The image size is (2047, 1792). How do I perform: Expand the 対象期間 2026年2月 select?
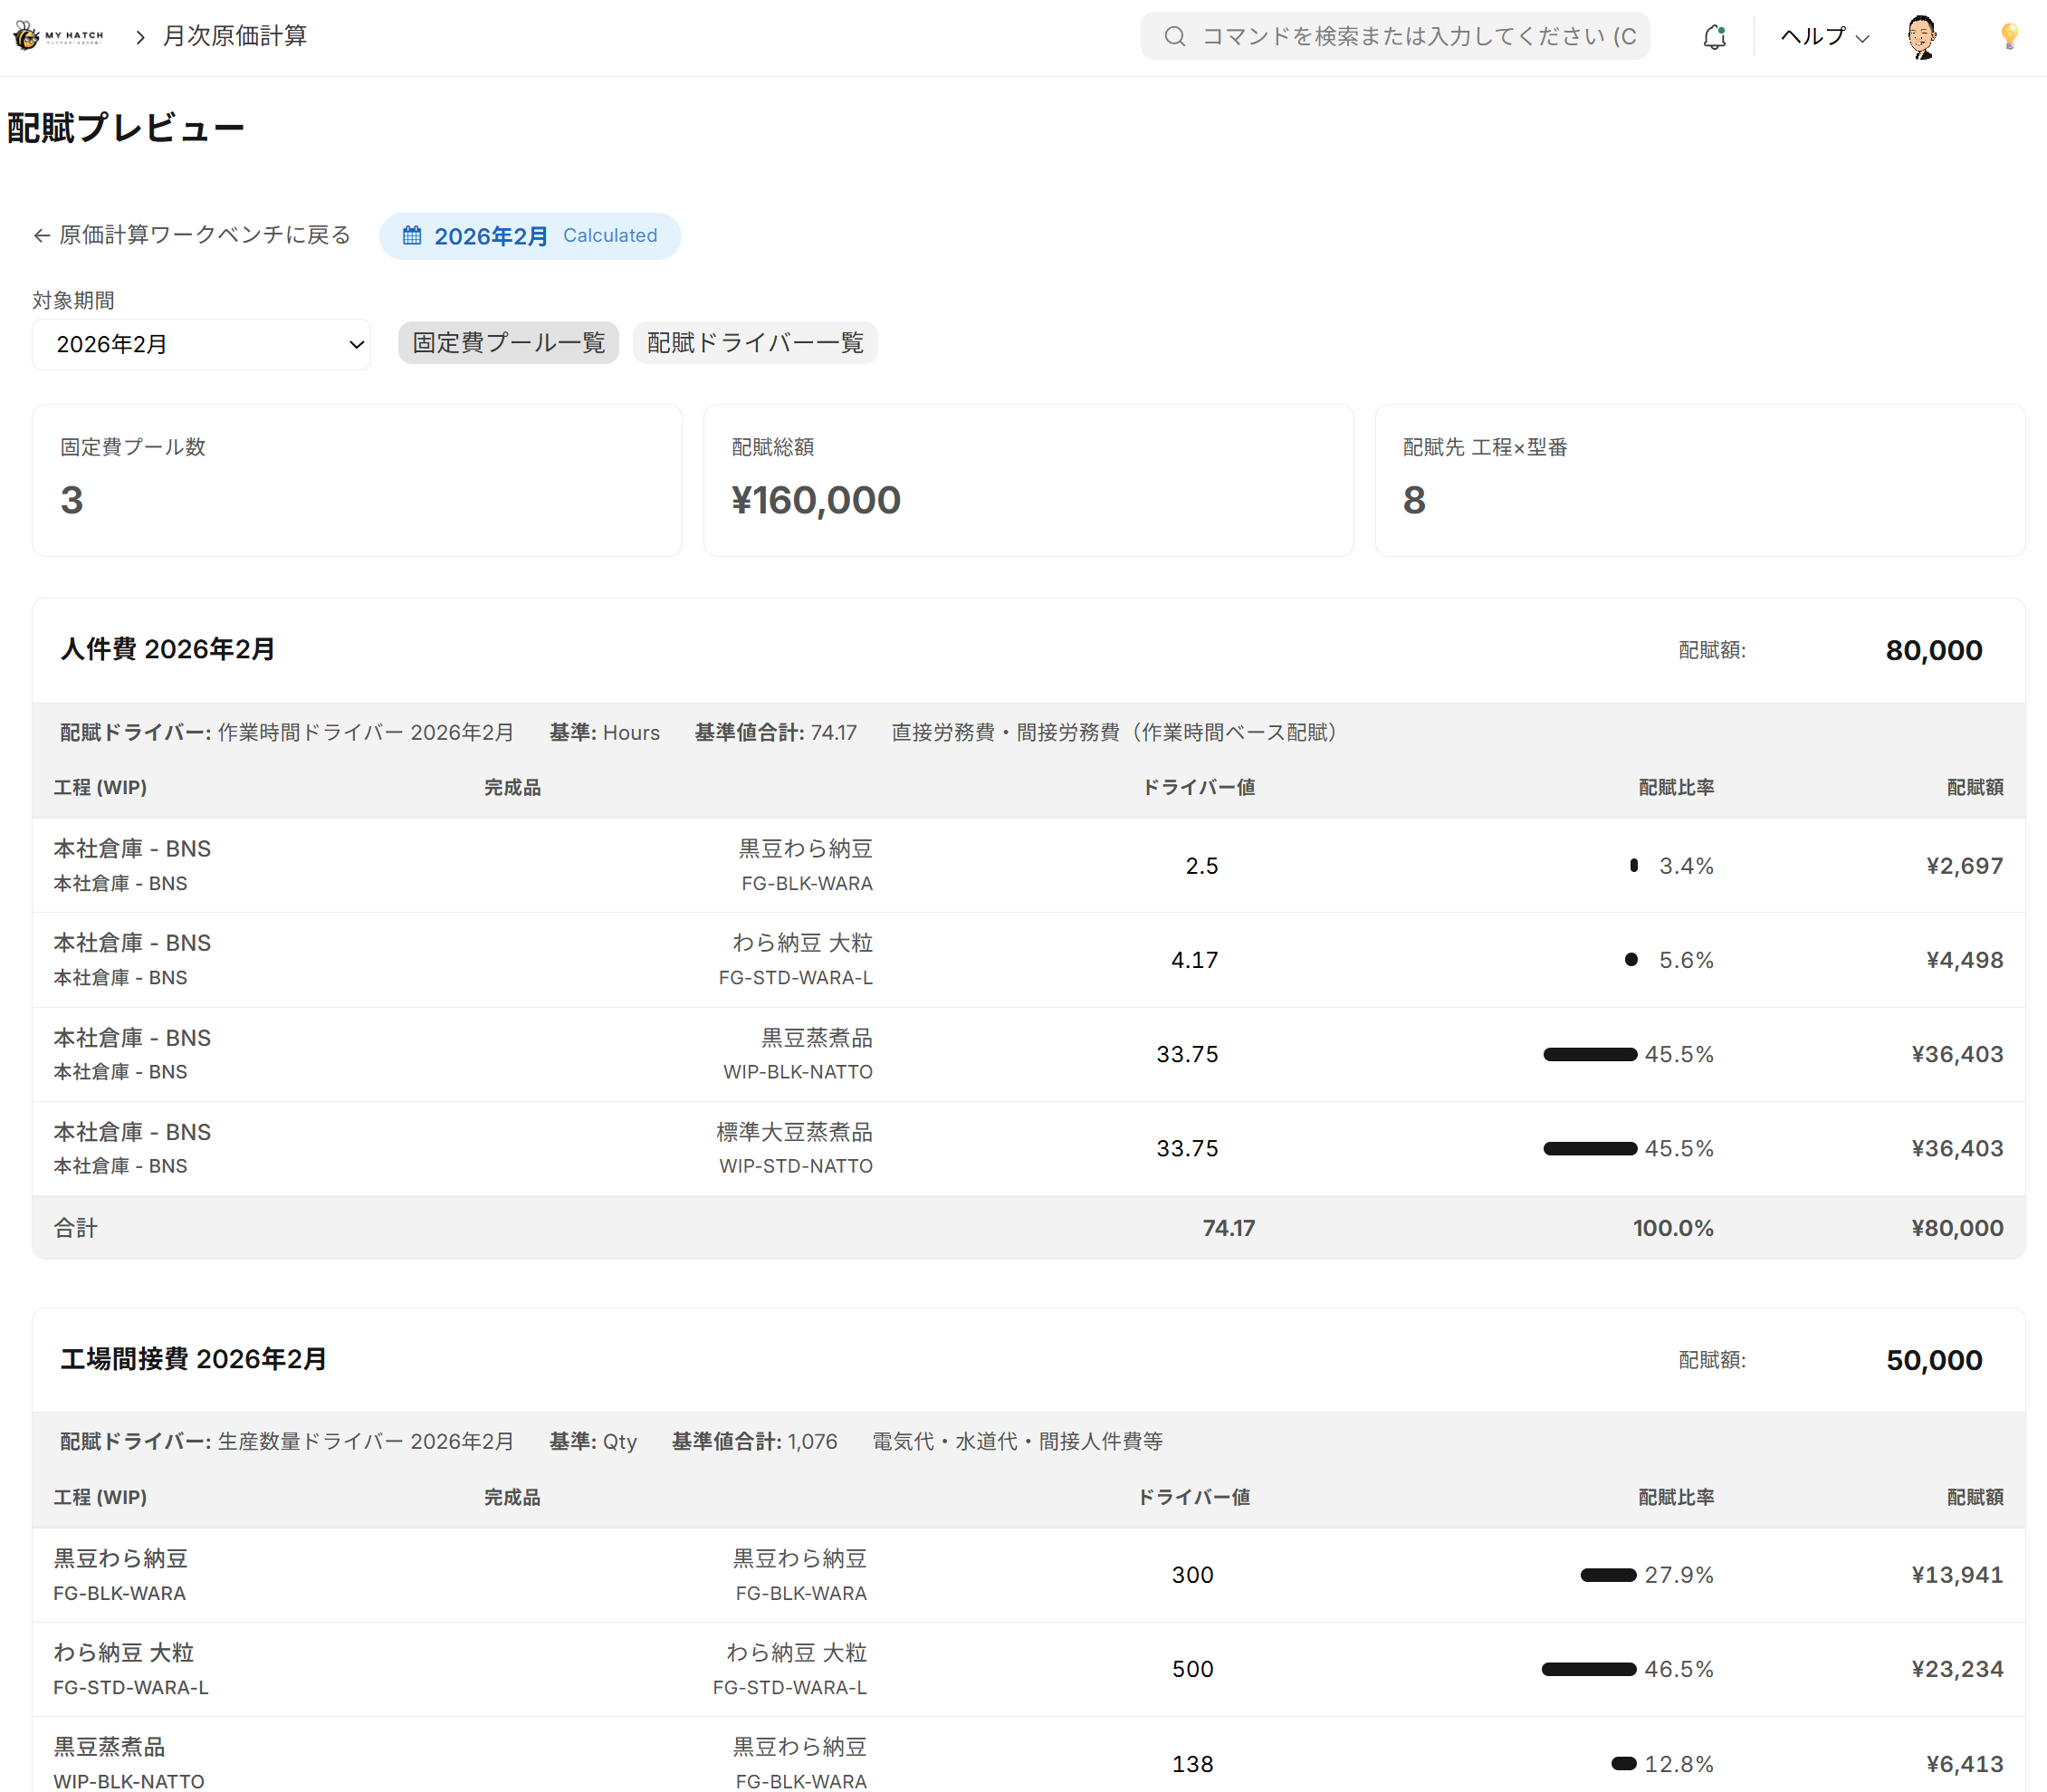point(201,345)
